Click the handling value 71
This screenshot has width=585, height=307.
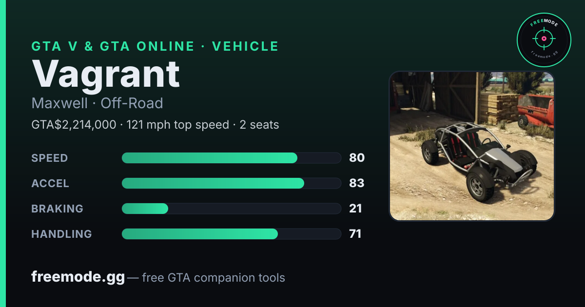coord(355,234)
